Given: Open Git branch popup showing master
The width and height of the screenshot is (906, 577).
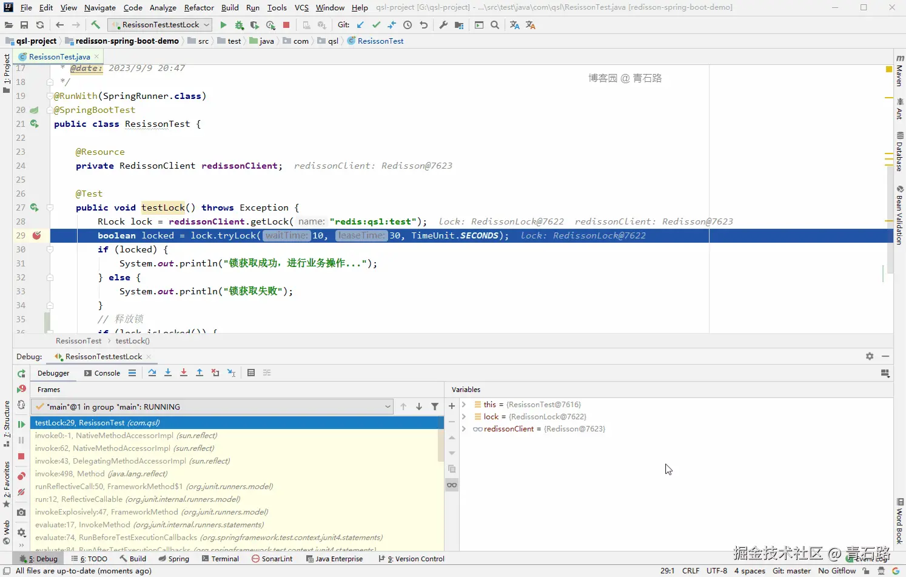Looking at the screenshot, I should pyautogui.click(x=792, y=571).
